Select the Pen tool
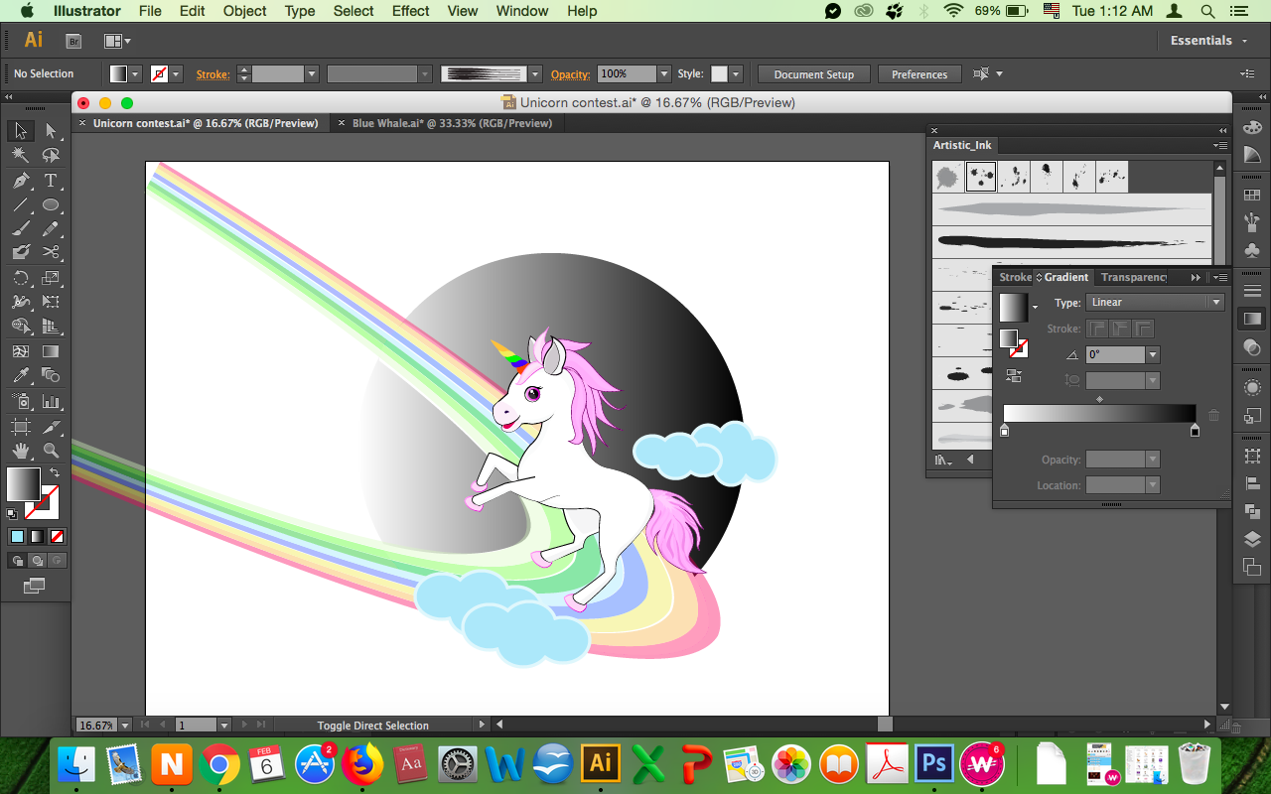Viewport: 1271px width, 794px height. pyautogui.click(x=20, y=181)
